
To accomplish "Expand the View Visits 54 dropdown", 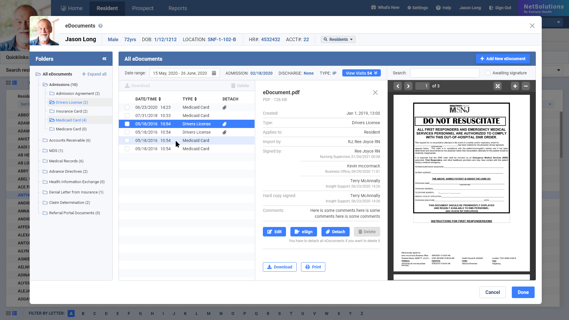I will tap(361, 73).
